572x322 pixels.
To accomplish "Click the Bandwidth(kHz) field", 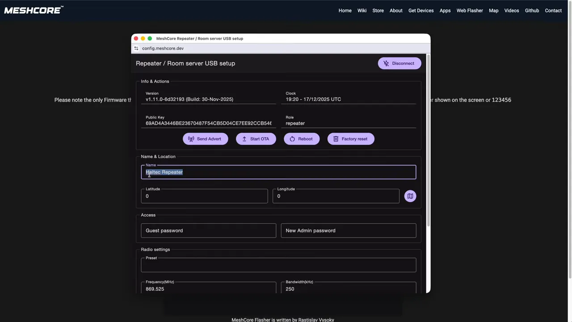I will click(x=349, y=288).
